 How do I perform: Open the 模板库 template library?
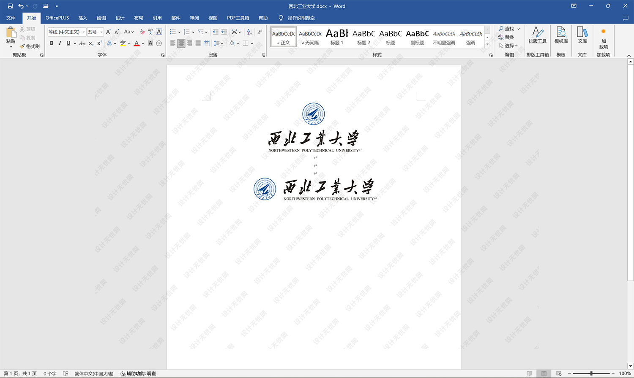point(561,35)
